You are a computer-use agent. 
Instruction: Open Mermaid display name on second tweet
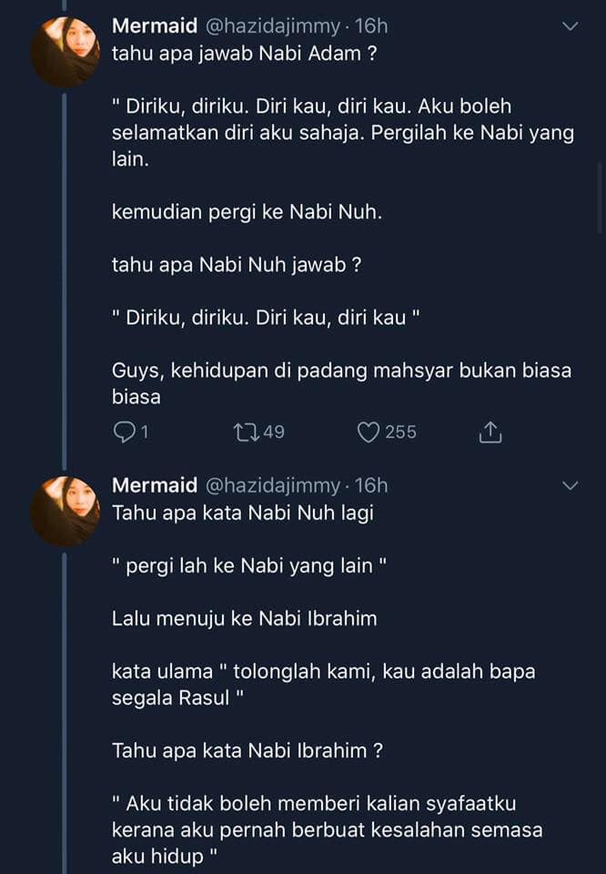pos(155,485)
